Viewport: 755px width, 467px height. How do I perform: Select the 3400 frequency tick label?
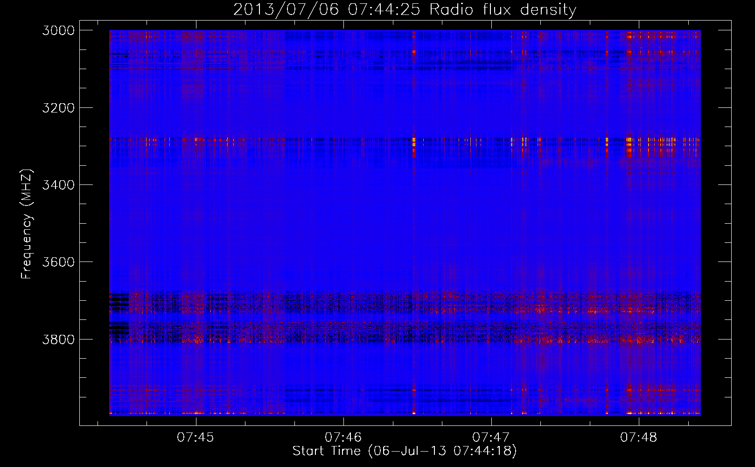(x=58, y=185)
